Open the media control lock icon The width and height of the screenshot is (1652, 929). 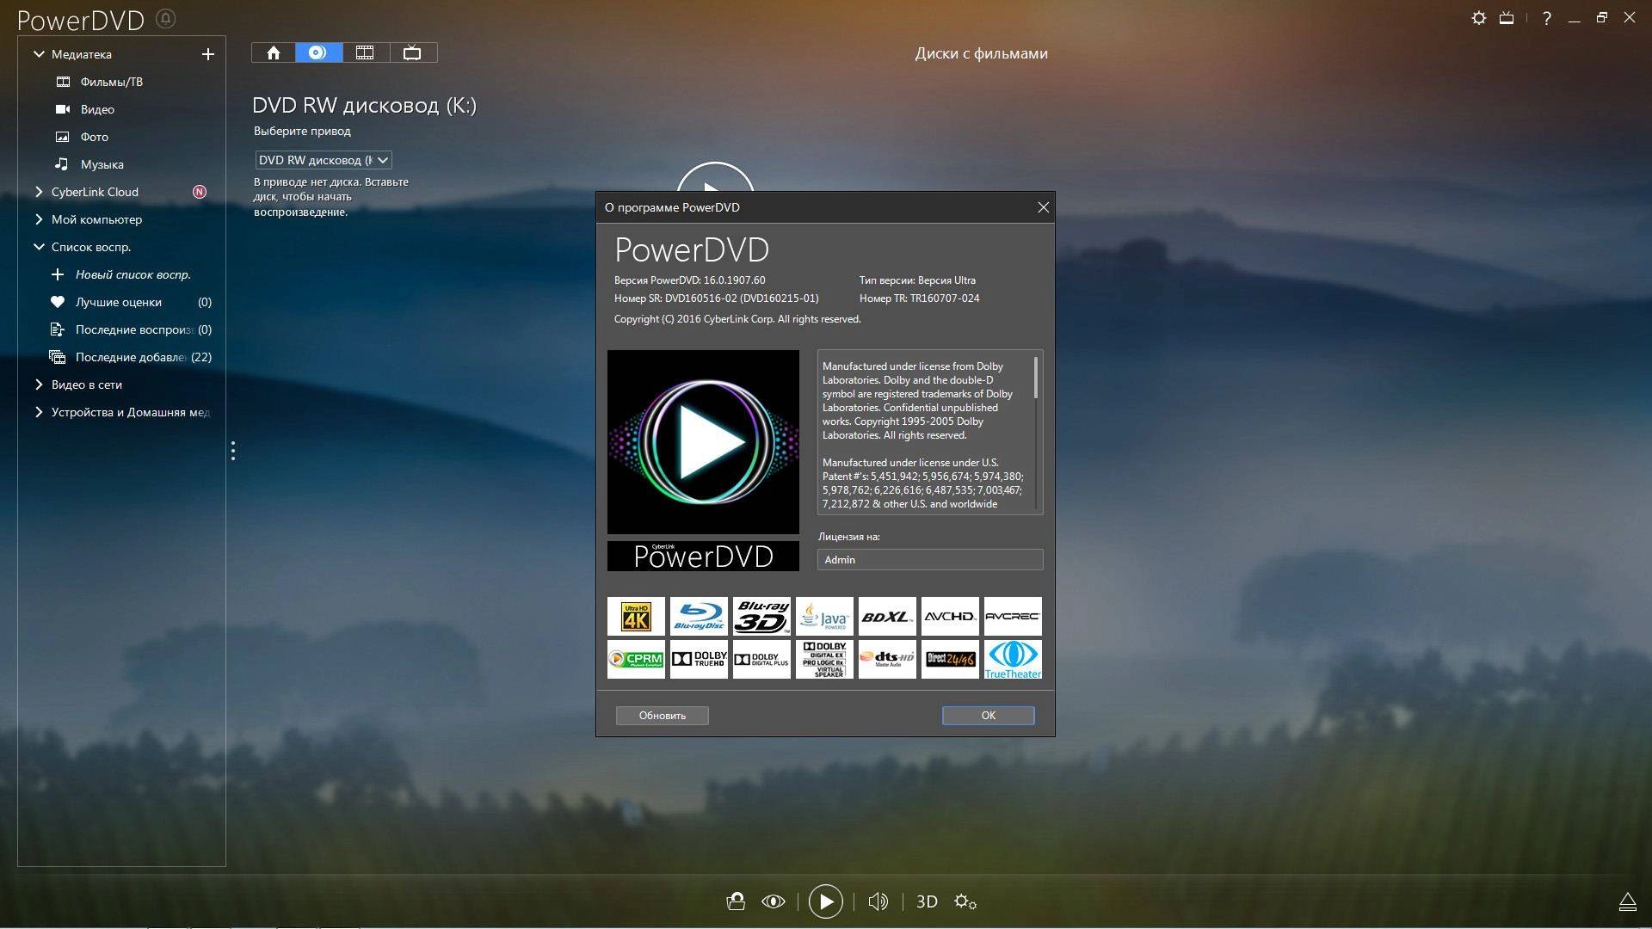(x=736, y=901)
